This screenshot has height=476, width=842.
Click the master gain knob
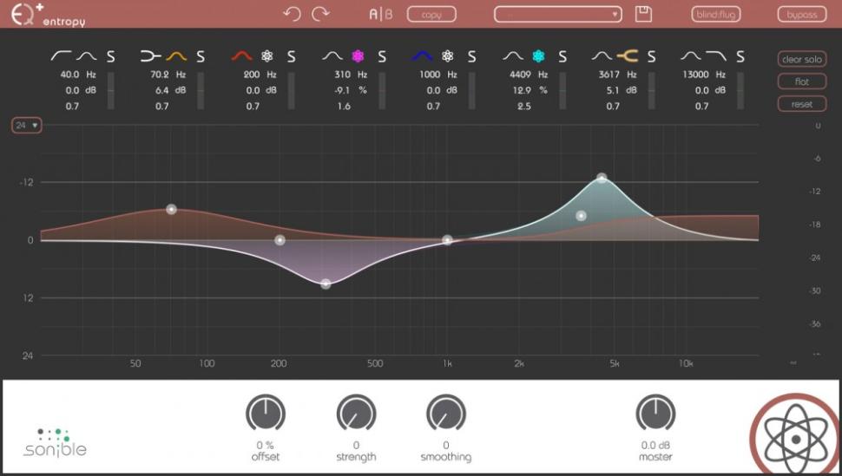point(655,414)
